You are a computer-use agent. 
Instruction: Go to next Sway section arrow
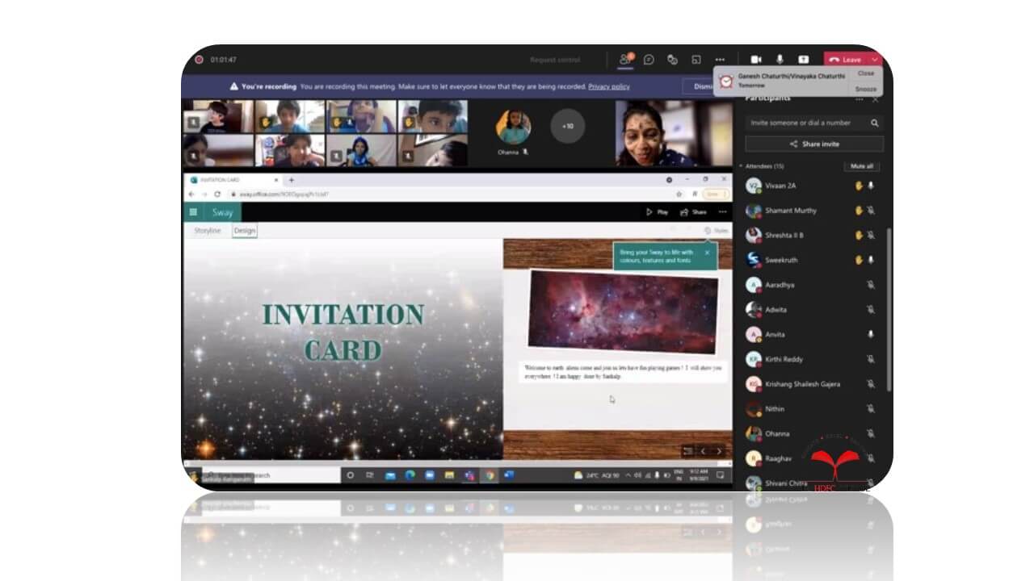[719, 451]
